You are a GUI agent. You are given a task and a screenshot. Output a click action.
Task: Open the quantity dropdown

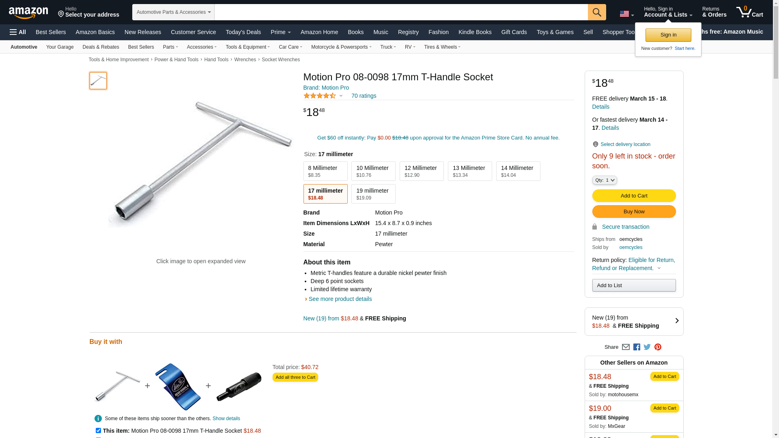click(x=604, y=180)
